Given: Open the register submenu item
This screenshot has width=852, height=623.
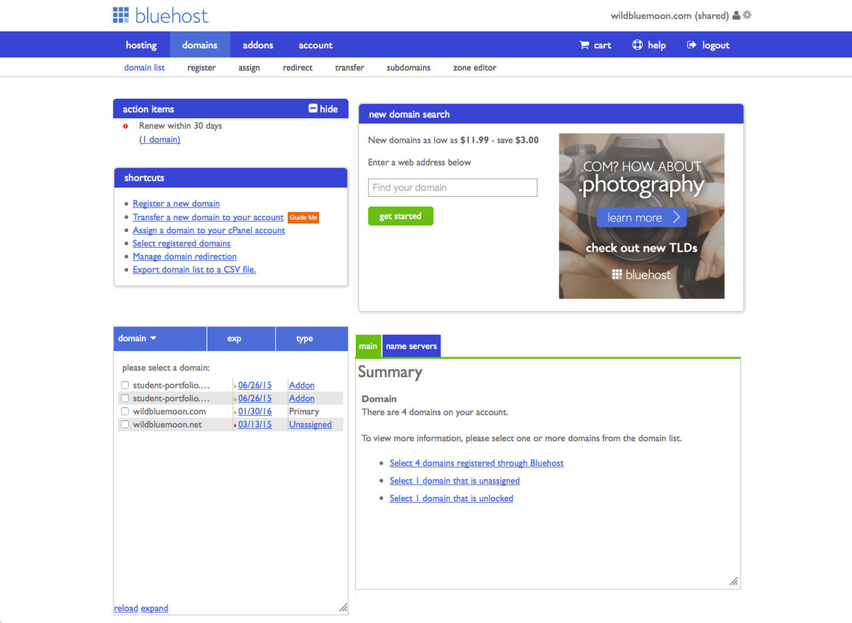Looking at the screenshot, I should pyautogui.click(x=201, y=68).
